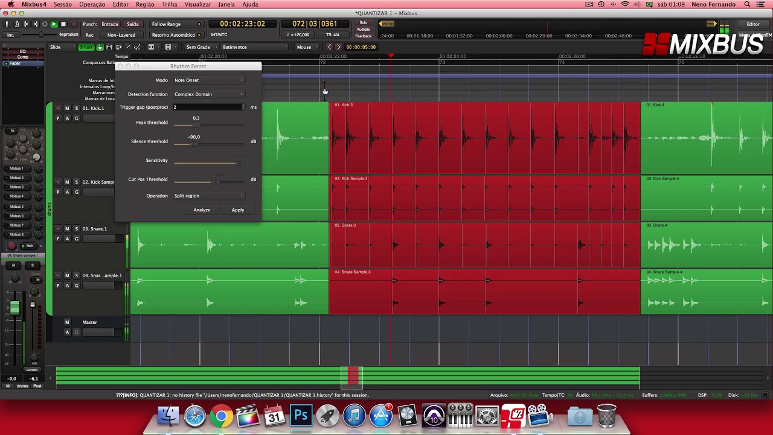Toggle Smart mode button
The image size is (773, 435).
point(86,47)
